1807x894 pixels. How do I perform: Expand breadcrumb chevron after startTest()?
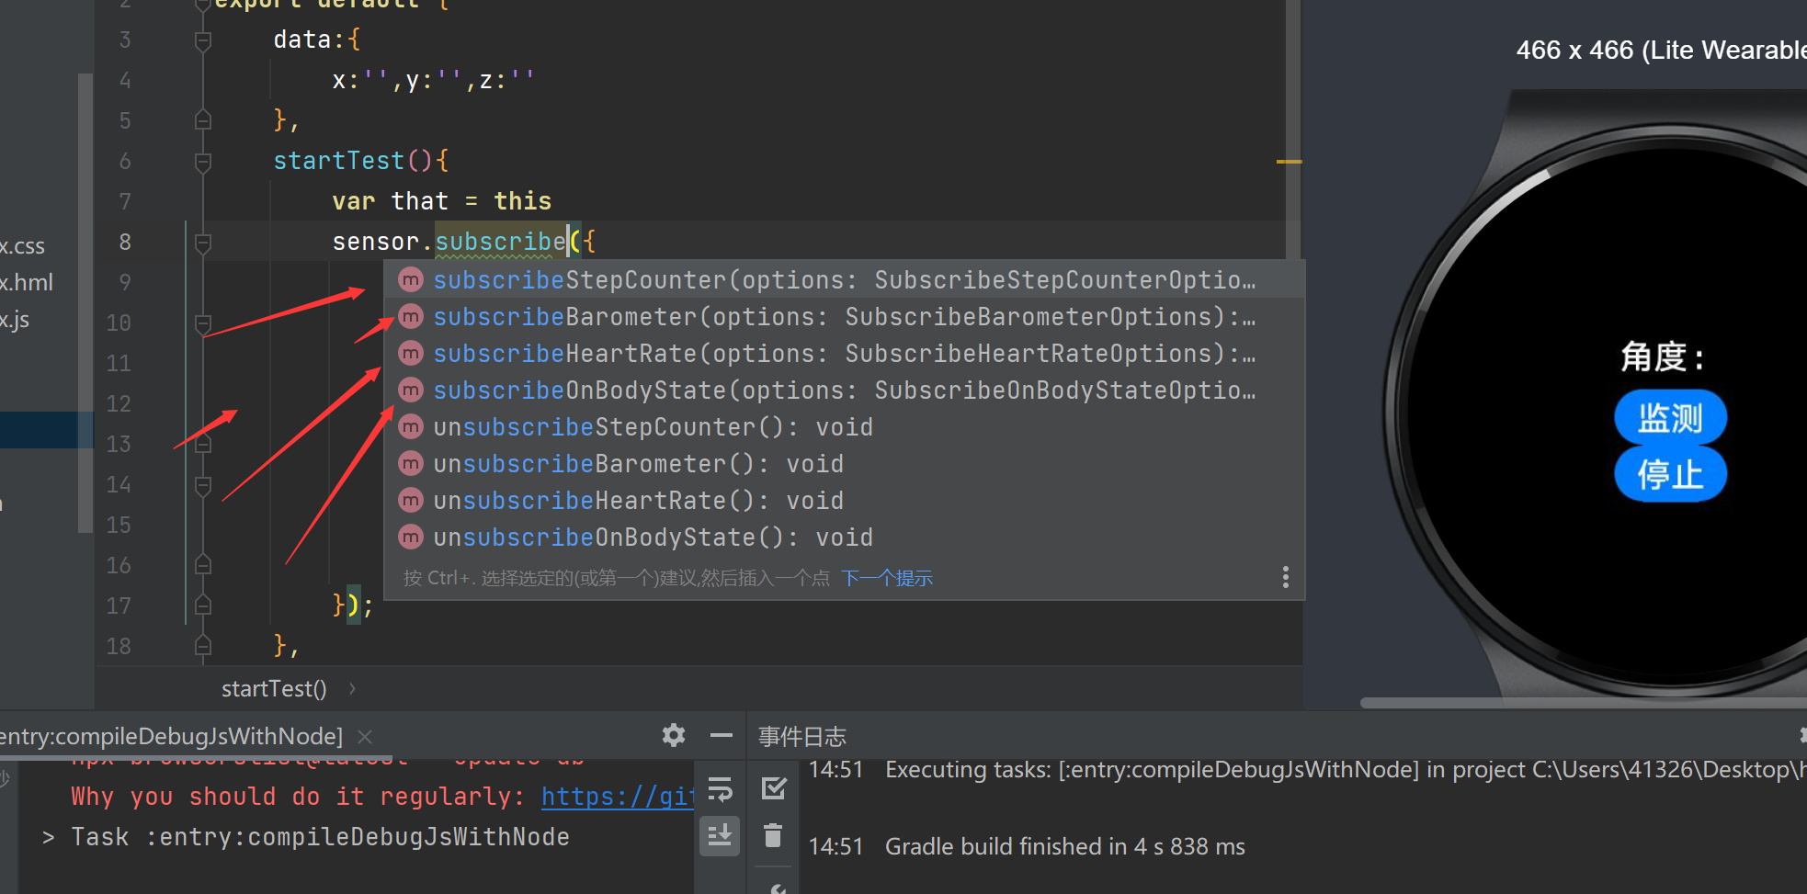[x=352, y=688]
